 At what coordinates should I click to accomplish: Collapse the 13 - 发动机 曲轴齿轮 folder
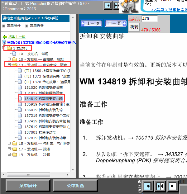pos(9,64)
